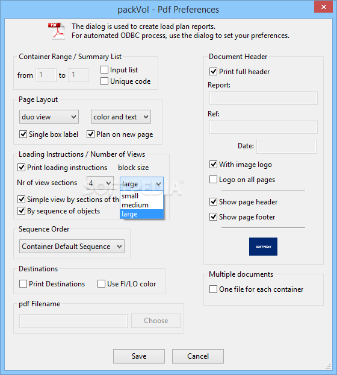The image size is (337, 375).
Task: Uncheck Plan on new page
Action: pyautogui.click(x=90, y=134)
